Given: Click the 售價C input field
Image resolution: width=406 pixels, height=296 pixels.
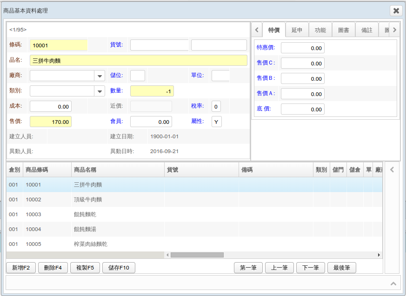Looking at the screenshot, I should [x=303, y=63].
